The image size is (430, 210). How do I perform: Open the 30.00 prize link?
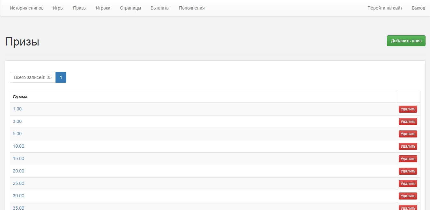coord(19,196)
